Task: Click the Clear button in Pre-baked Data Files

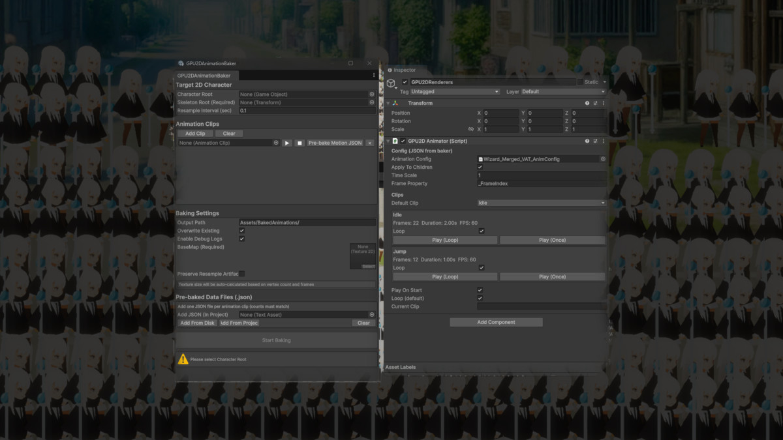Action: click(x=363, y=323)
